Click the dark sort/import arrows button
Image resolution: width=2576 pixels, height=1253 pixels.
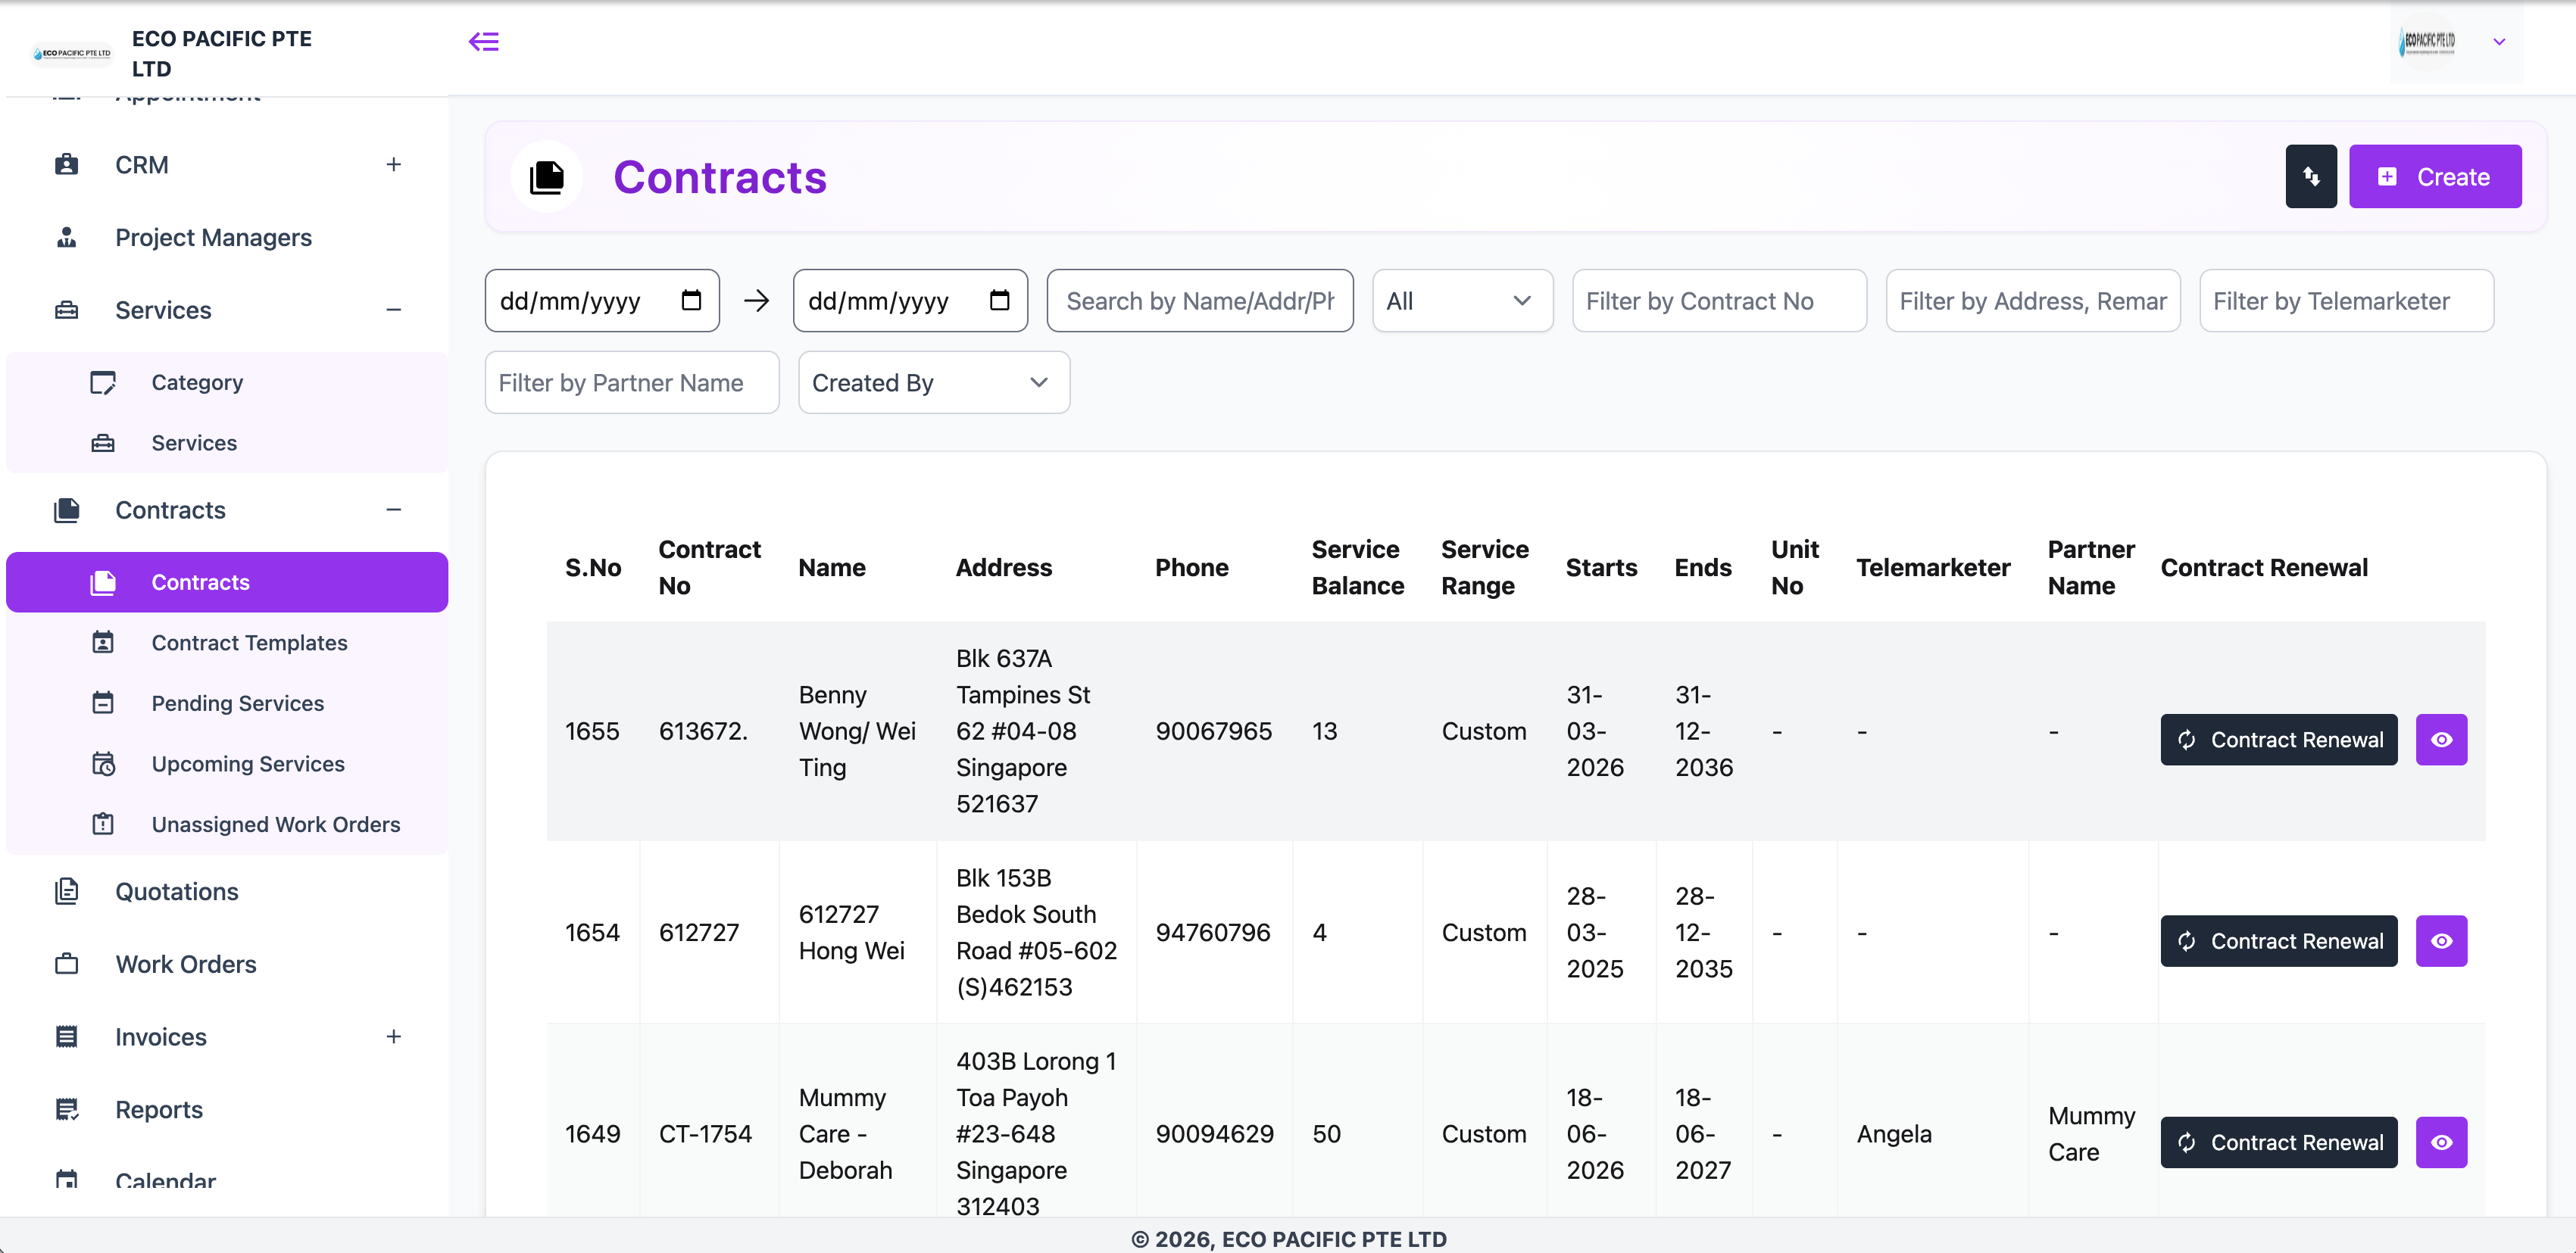[2310, 176]
